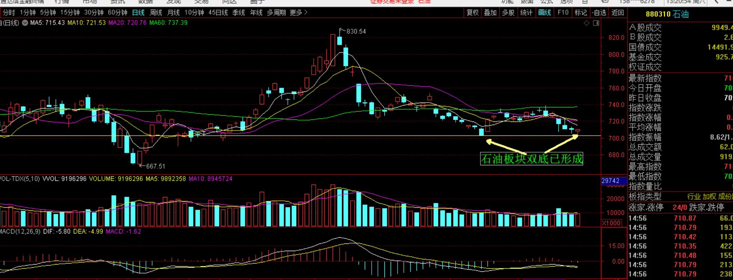Click the 最新指数 row label
This screenshot has height=280, width=733.
(x=645, y=78)
